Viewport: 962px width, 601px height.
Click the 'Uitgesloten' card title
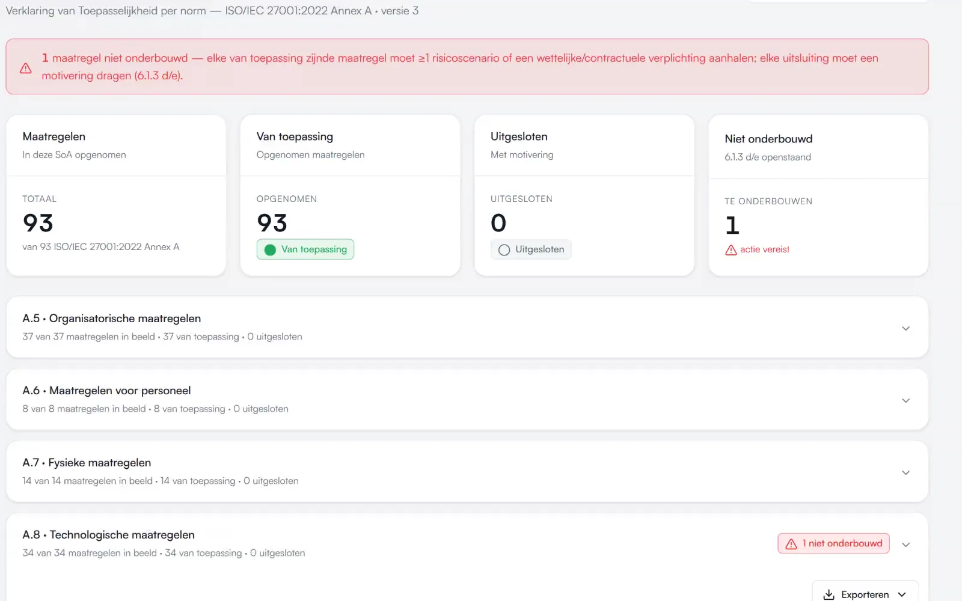pos(519,136)
